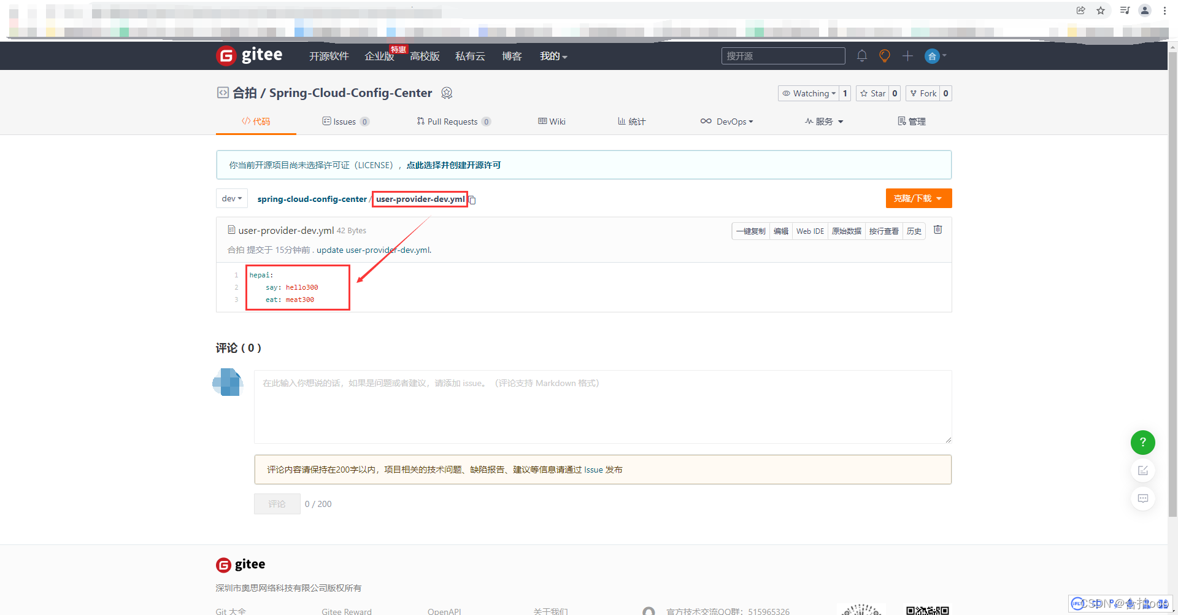Click the owner name 合拍 in title
This screenshot has width=1178, height=615.
tap(244, 93)
